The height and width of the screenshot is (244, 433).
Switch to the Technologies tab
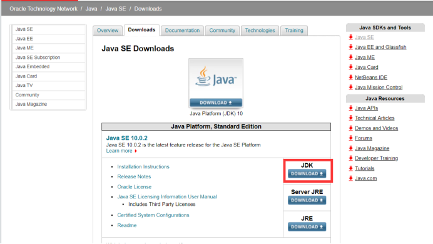260,31
